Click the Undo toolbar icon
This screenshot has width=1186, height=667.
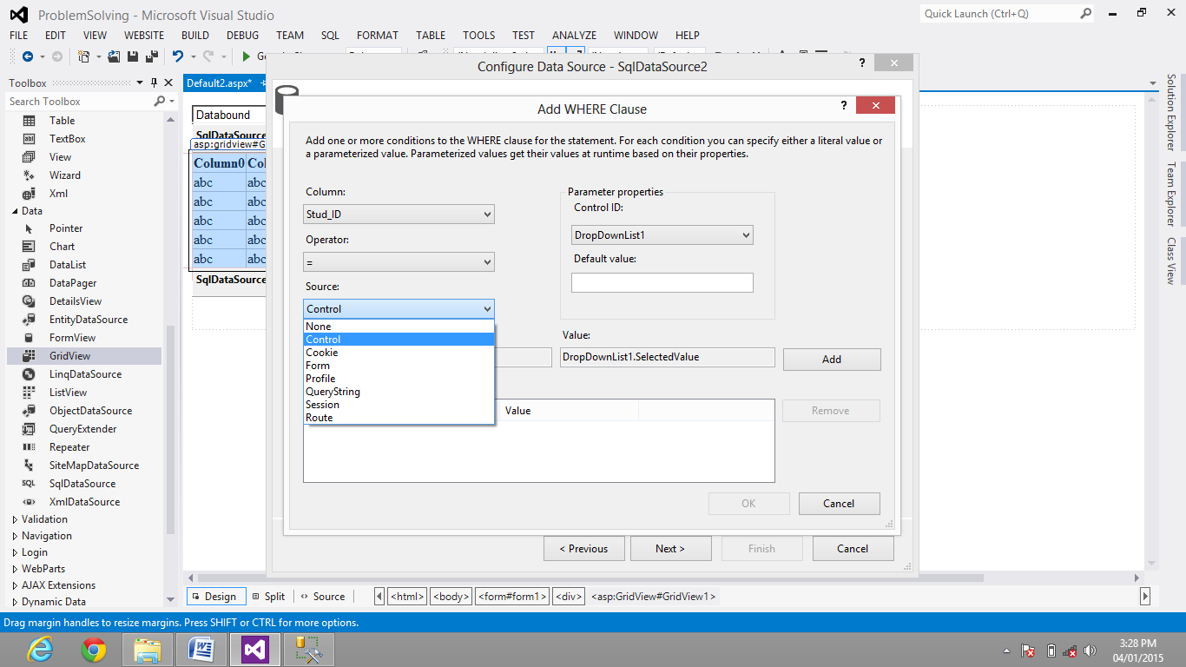[178, 56]
